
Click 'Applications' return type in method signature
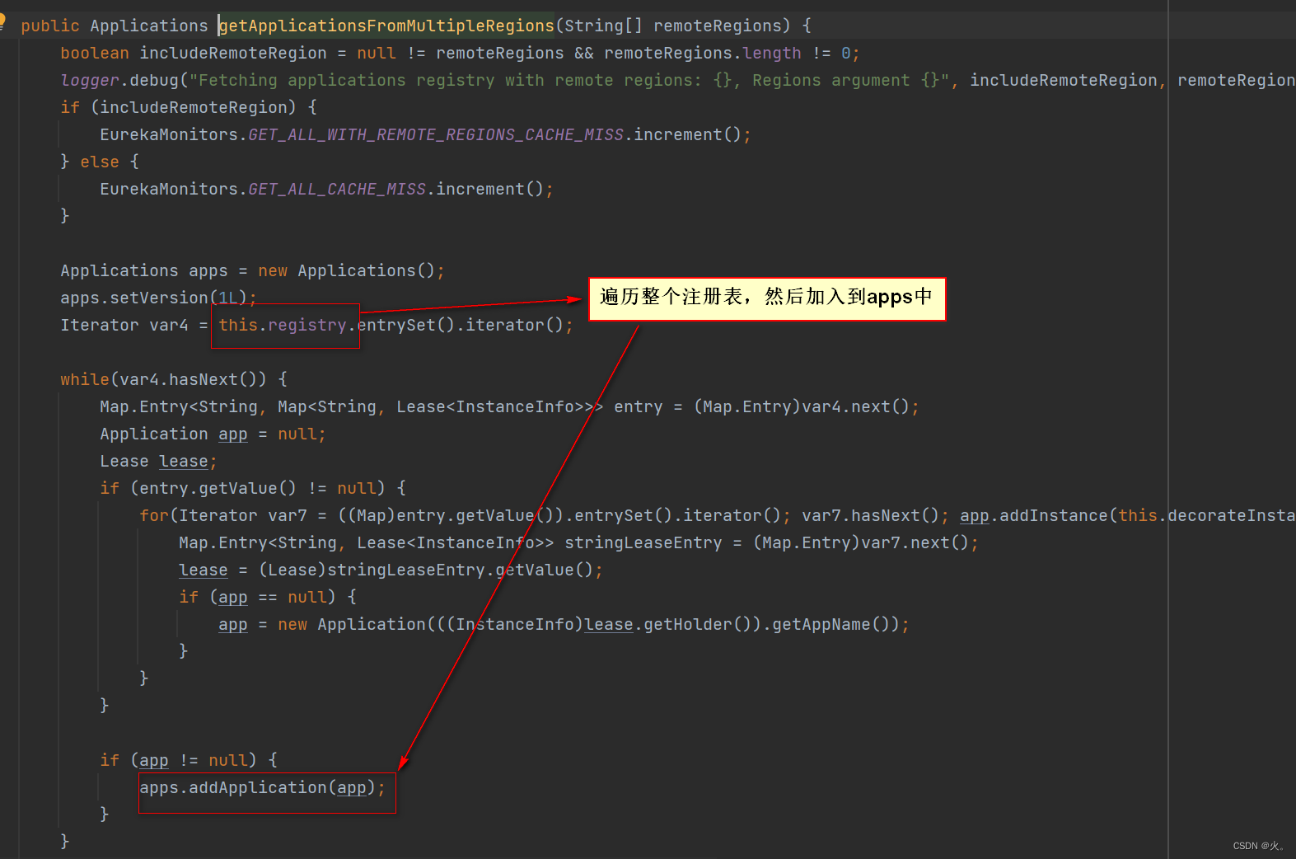tap(149, 26)
